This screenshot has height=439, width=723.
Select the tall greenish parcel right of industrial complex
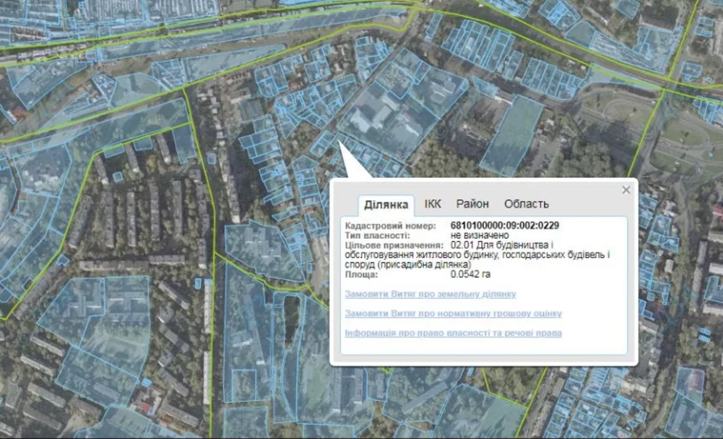pos(512,135)
